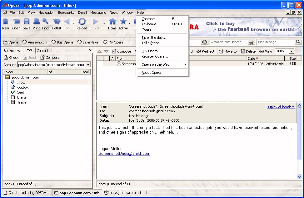Image resolution: width=304 pixels, height=198 pixels.
Task: Click in the Find in page field
Action: click(276, 42)
